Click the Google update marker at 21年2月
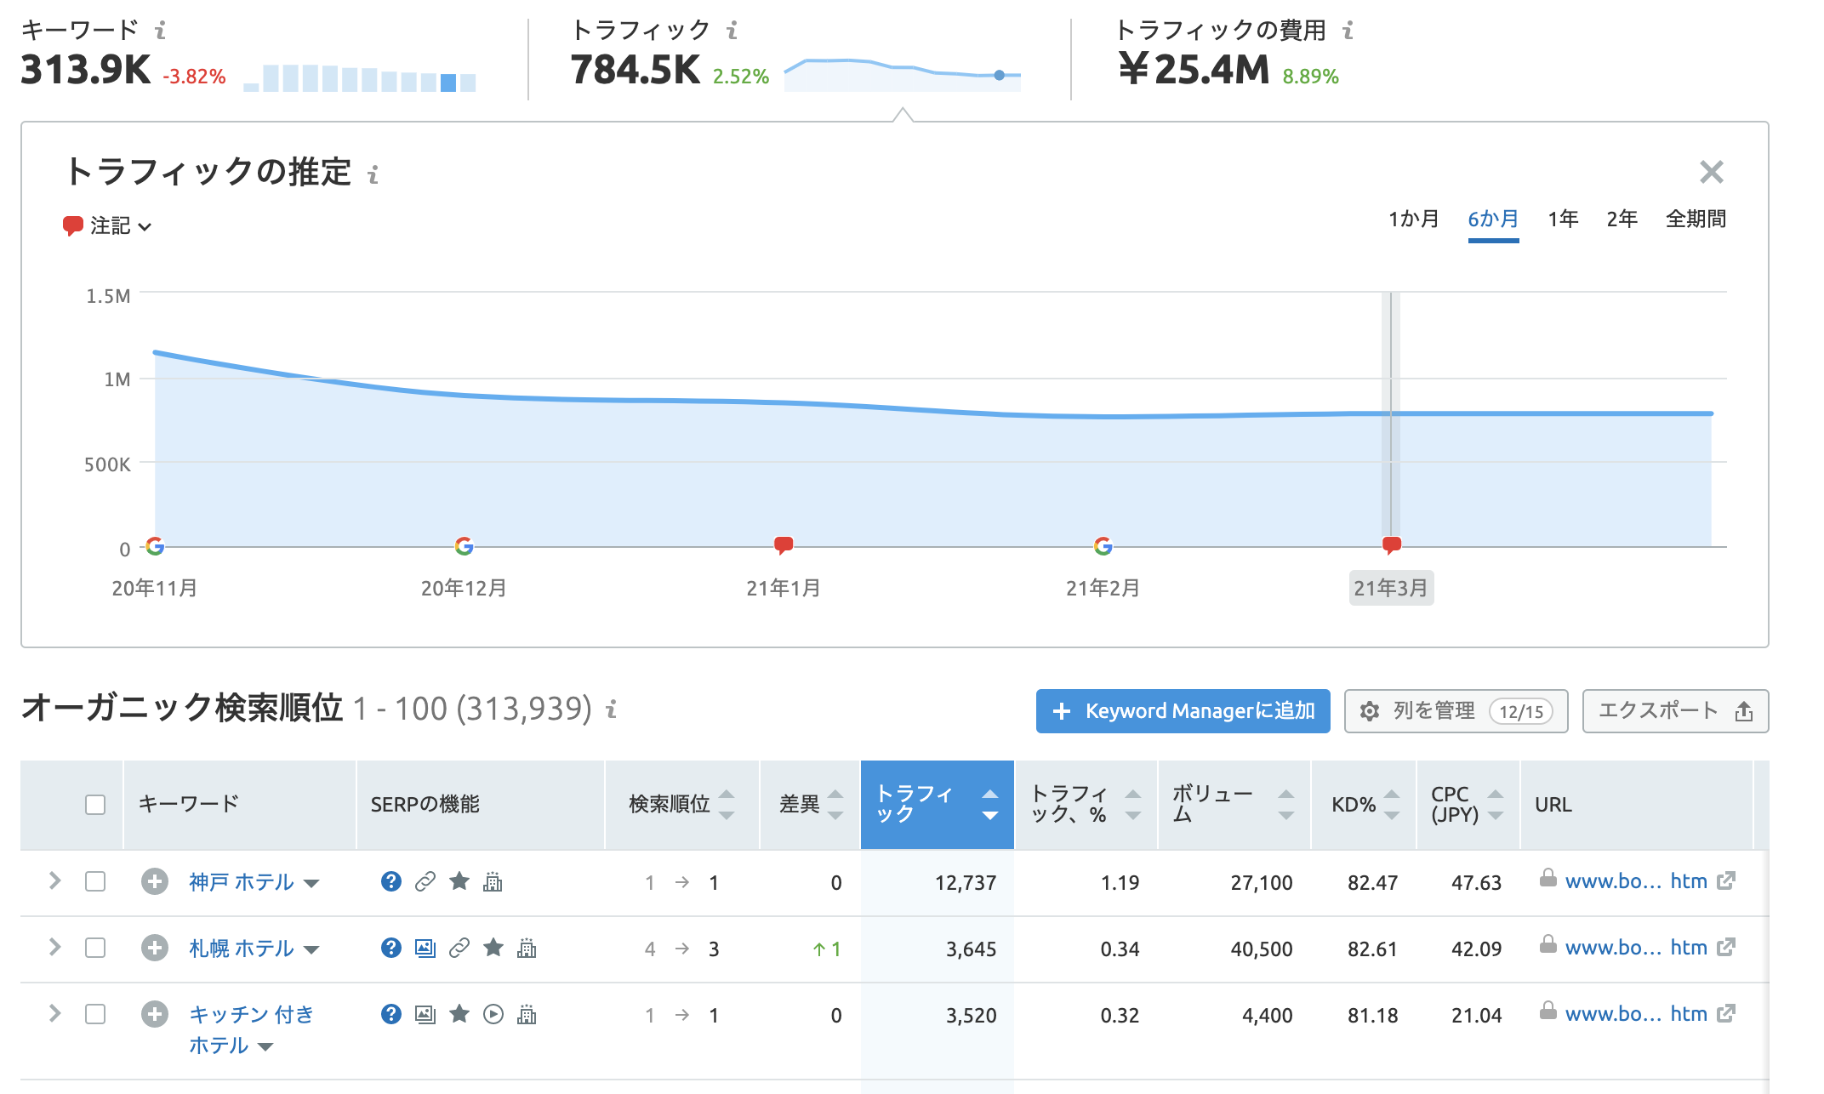This screenshot has width=1824, height=1094. tap(1103, 546)
